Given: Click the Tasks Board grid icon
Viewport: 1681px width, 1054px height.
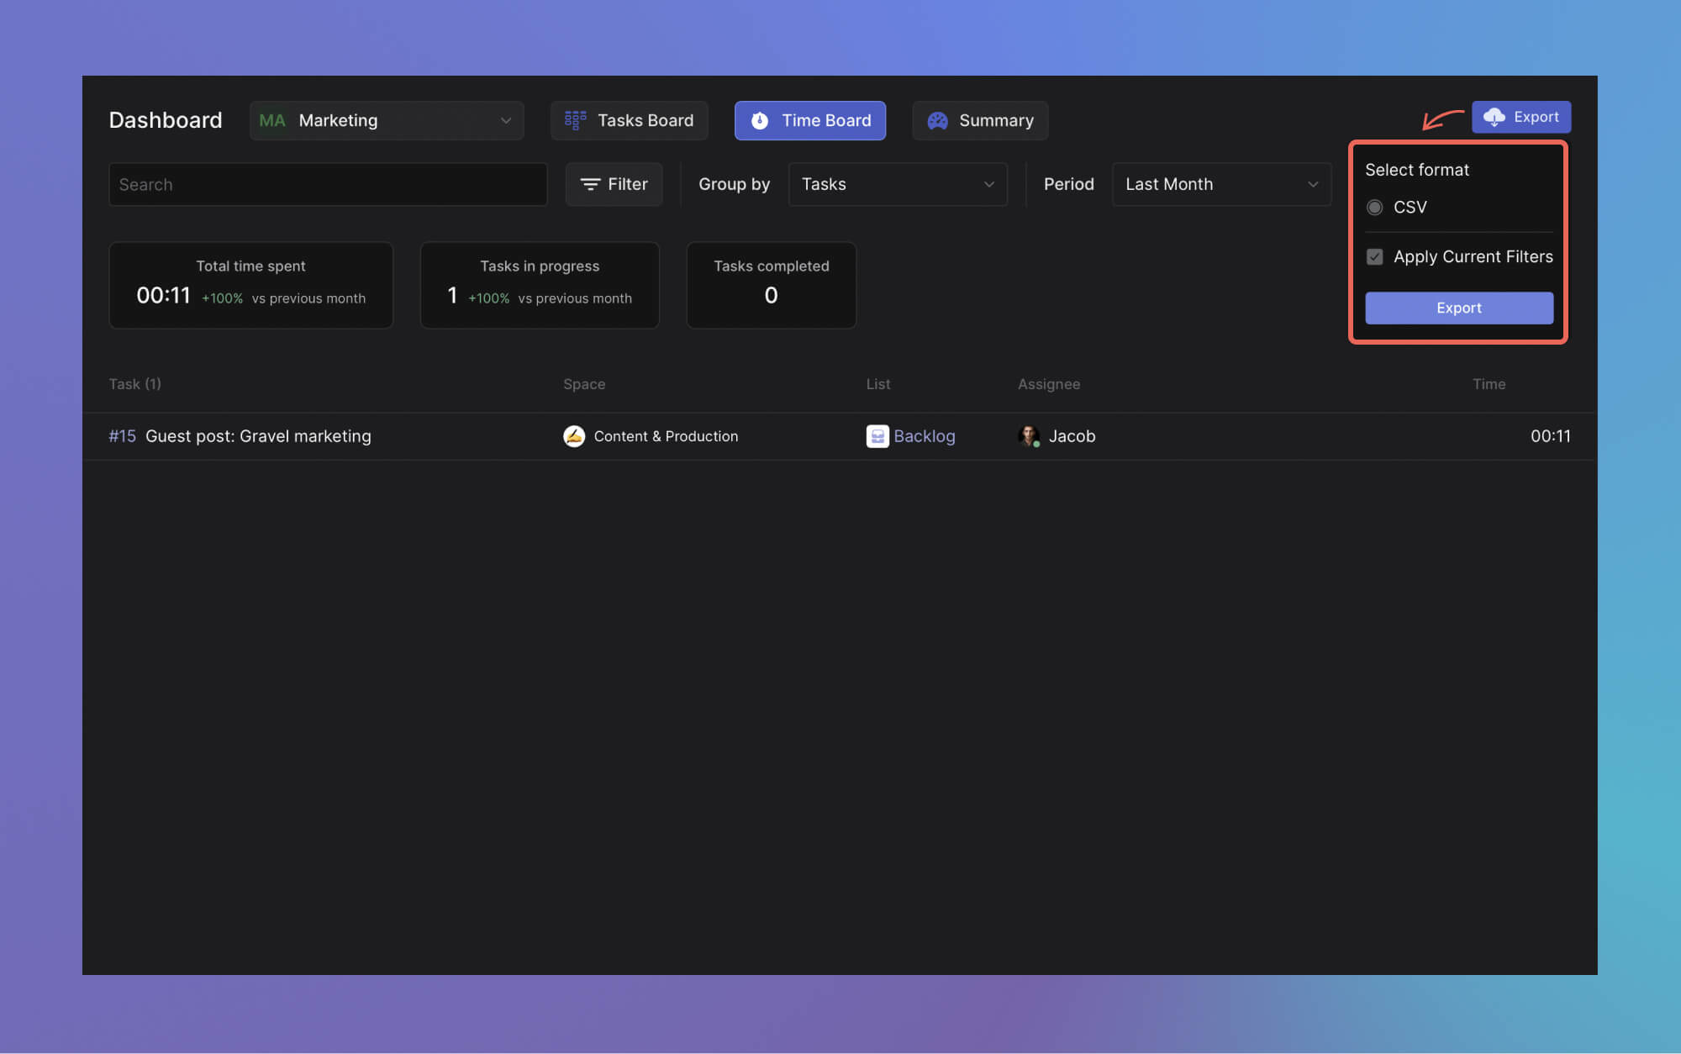Looking at the screenshot, I should tap(575, 120).
